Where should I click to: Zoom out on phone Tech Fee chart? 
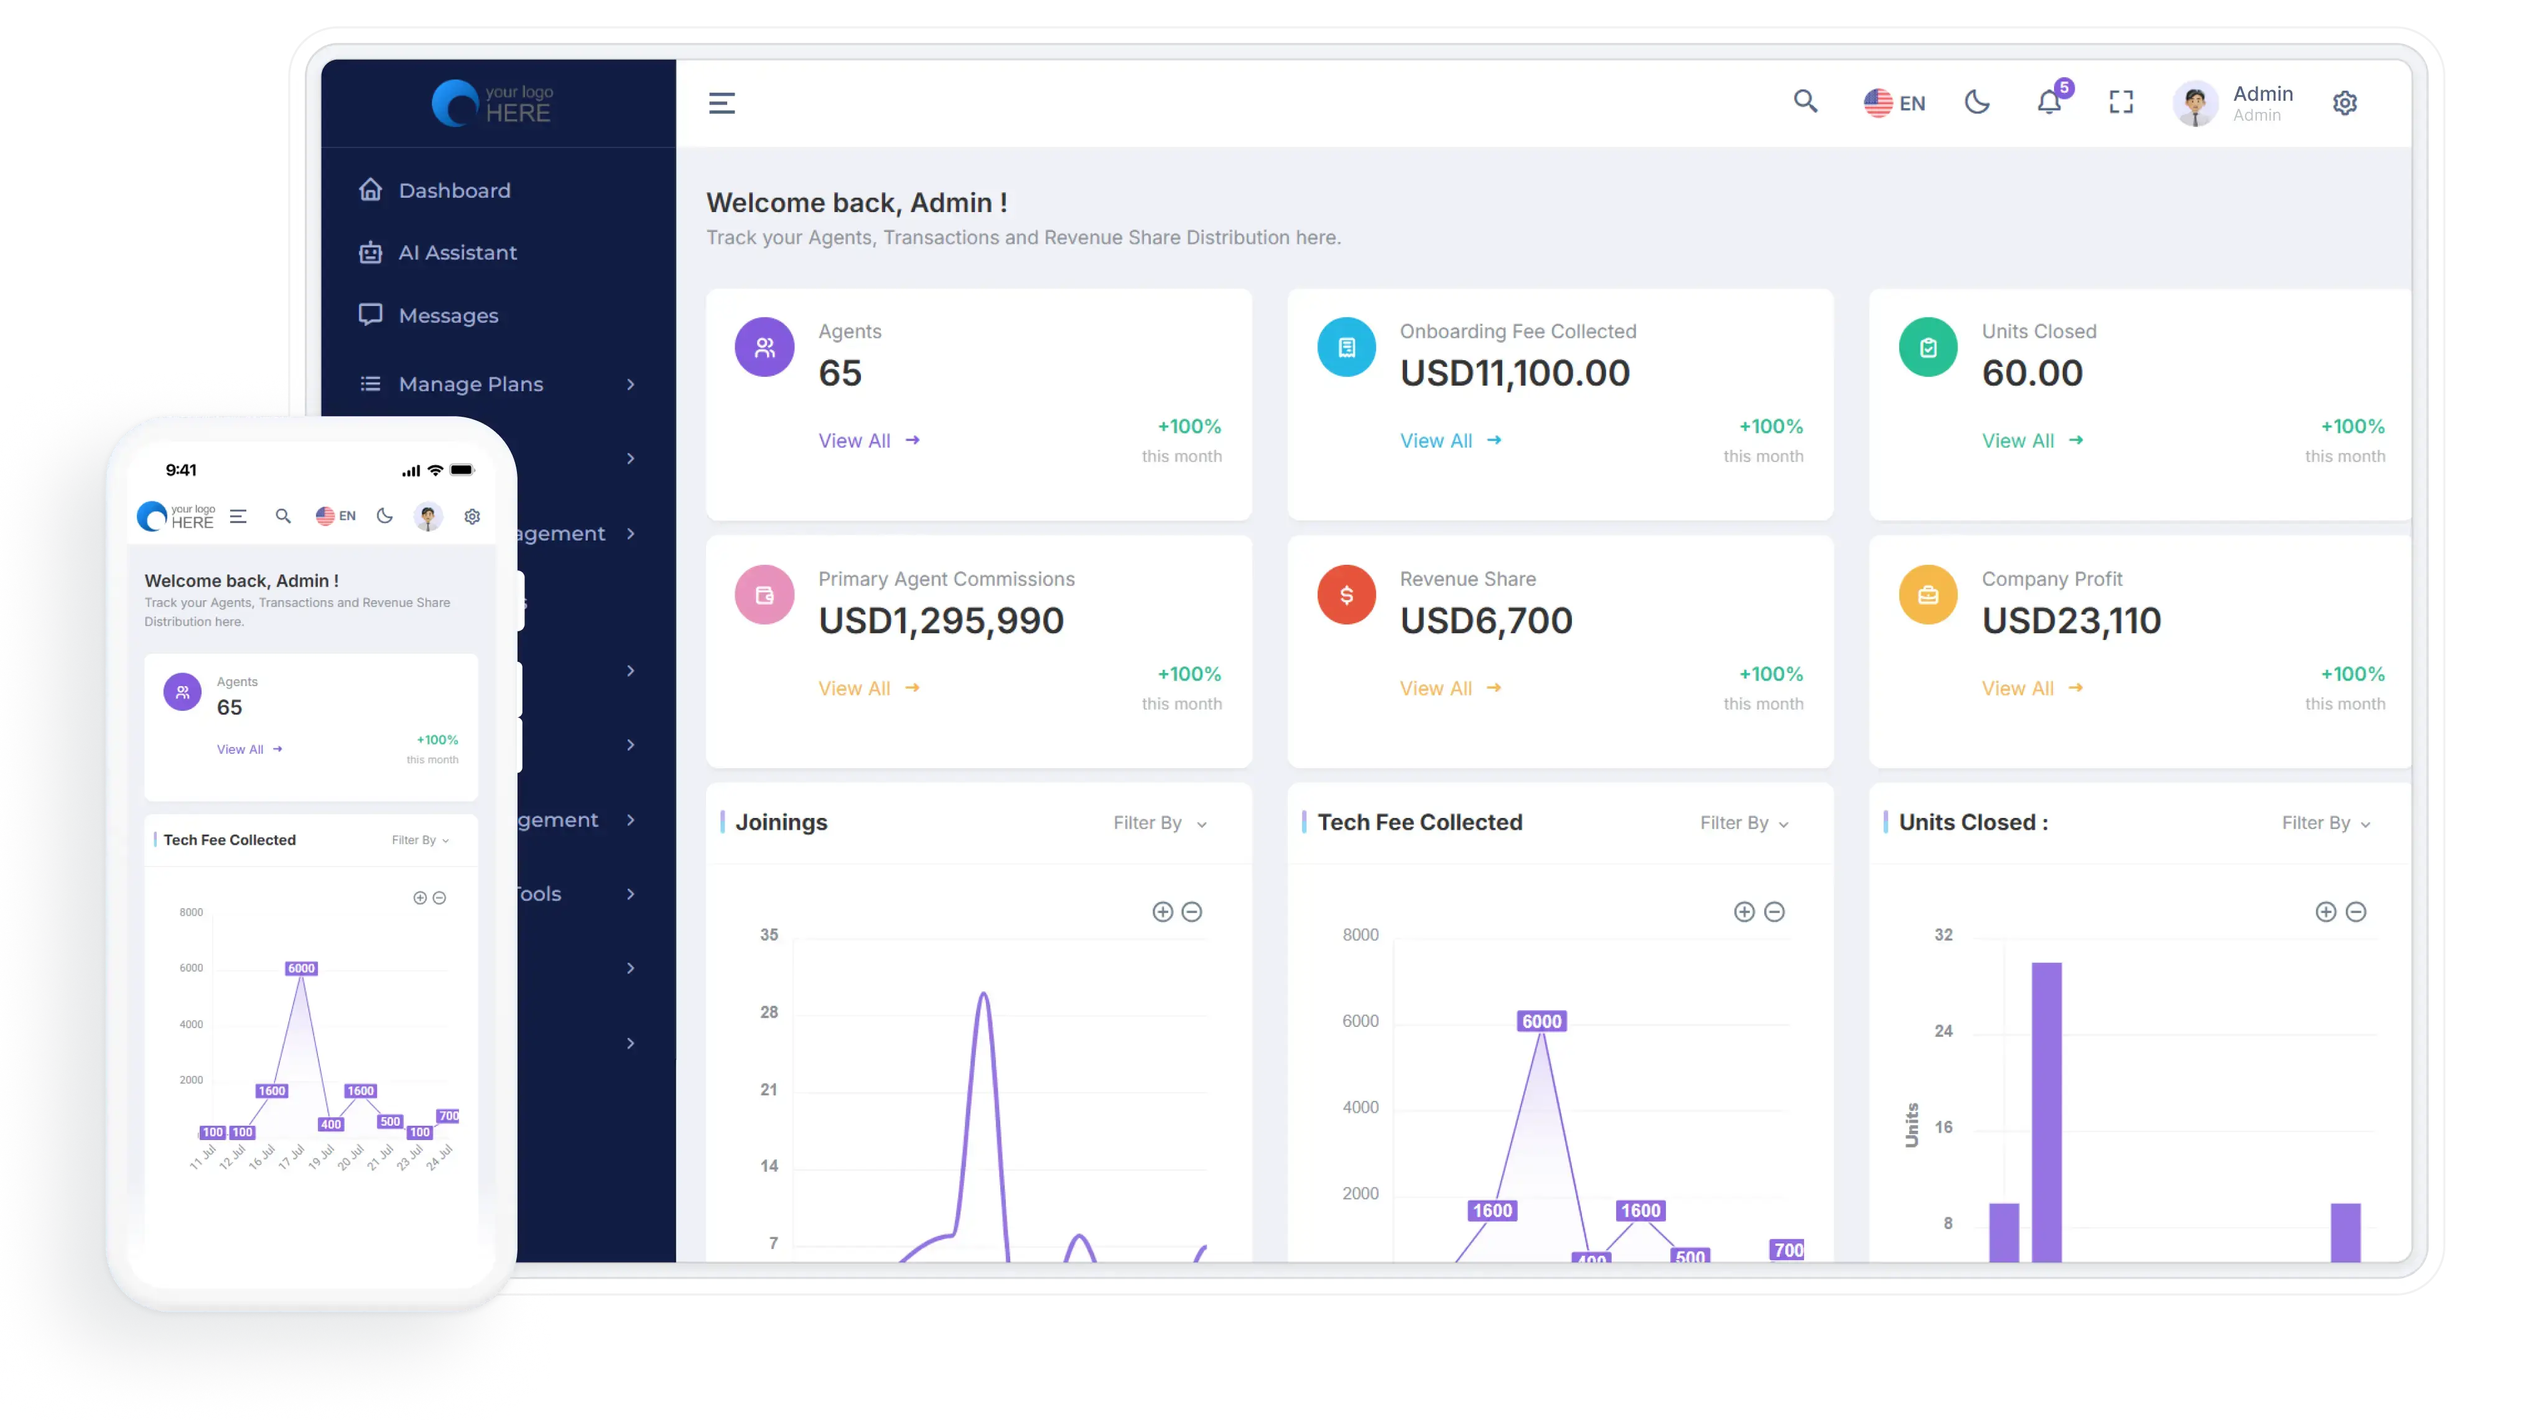click(439, 898)
